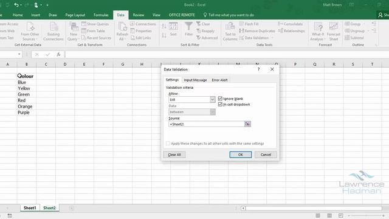Click Cancel in Data Validation dialog
Screen dimensions: 389x219
(266, 155)
